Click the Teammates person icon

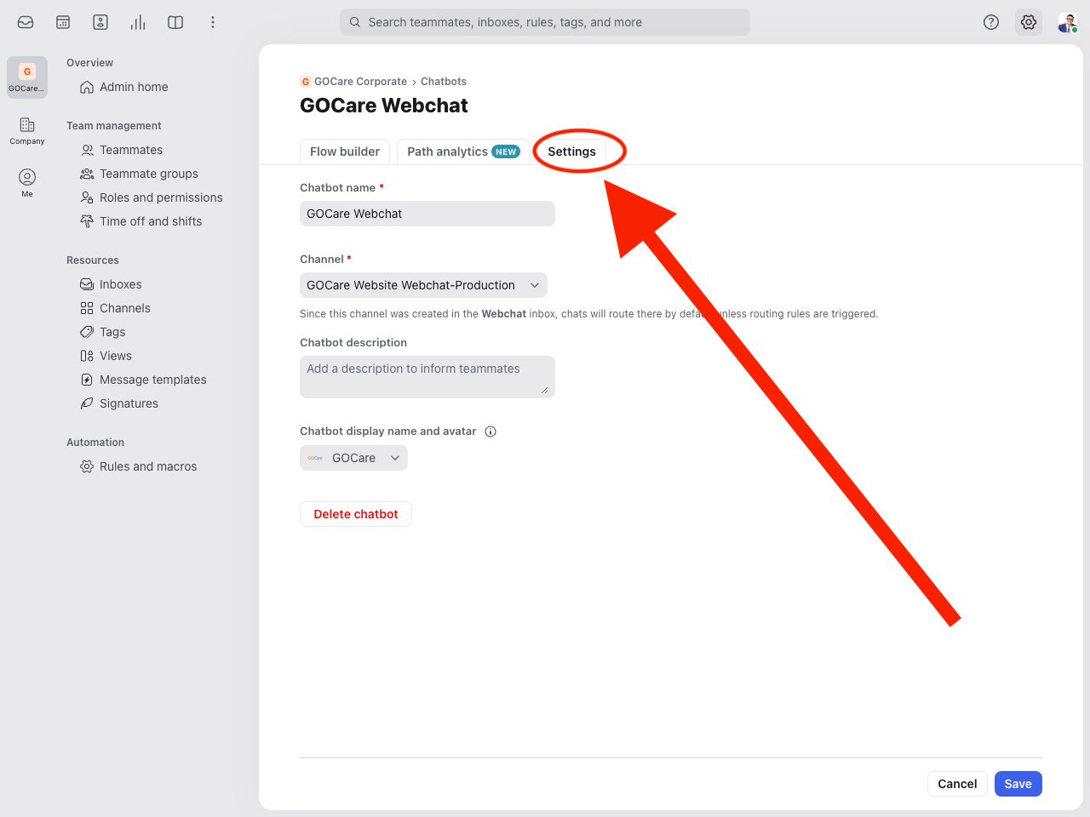click(87, 150)
